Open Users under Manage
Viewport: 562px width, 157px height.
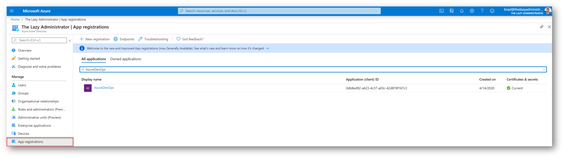22,85
